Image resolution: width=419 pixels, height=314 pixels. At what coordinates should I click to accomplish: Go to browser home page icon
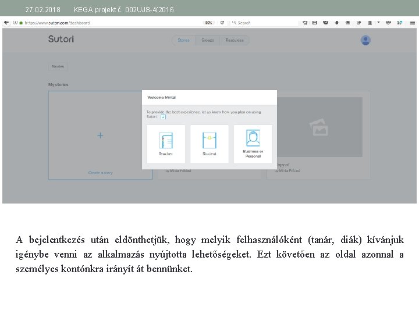[x=347, y=23]
